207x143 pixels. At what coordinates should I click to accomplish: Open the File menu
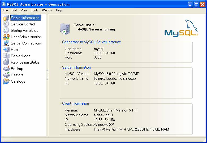5,10
